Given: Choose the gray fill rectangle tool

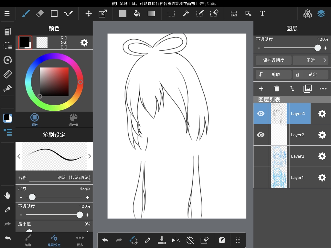Looking at the screenshot, I should coord(123,14).
